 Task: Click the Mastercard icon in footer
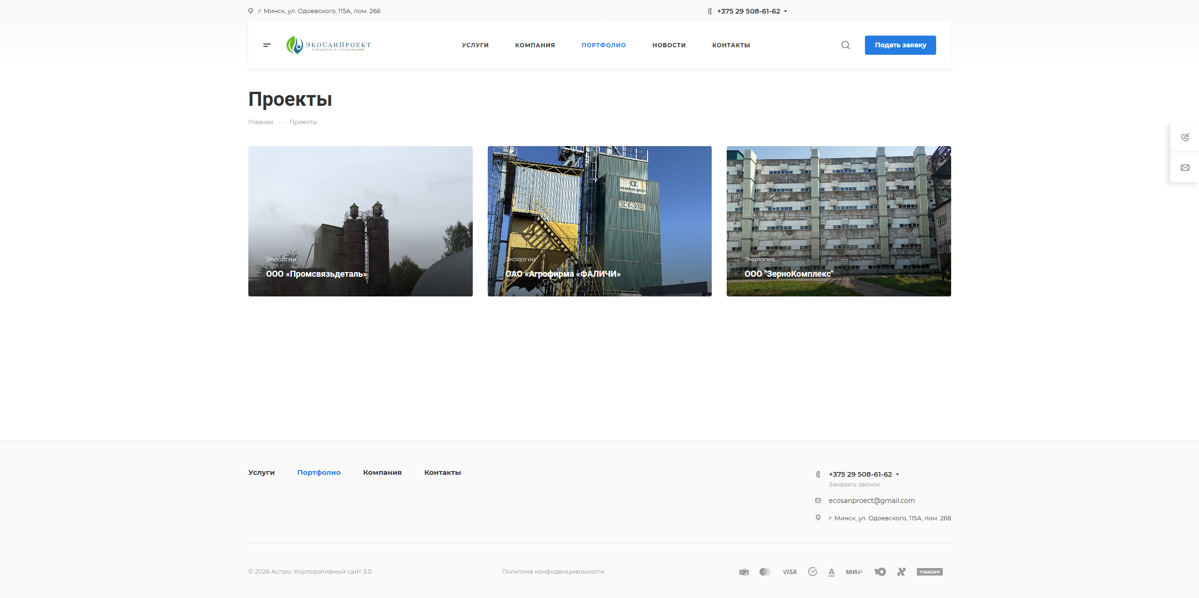pyautogui.click(x=765, y=571)
